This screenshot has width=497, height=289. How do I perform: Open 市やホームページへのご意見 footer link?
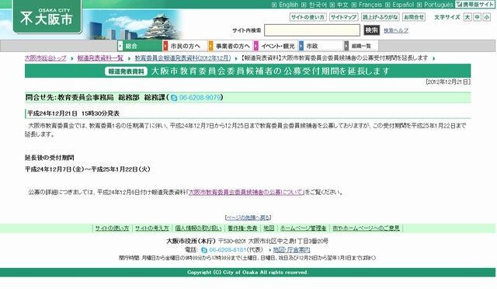tap(366, 228)
